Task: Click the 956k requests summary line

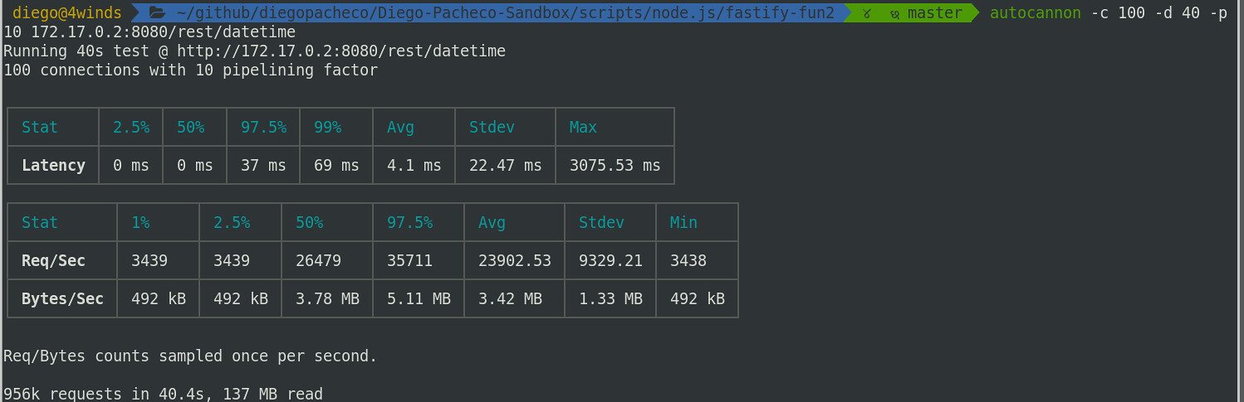Action: click(163, 394)
